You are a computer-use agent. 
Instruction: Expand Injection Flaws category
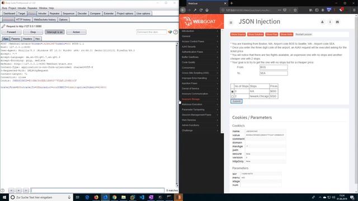(200, 83)
